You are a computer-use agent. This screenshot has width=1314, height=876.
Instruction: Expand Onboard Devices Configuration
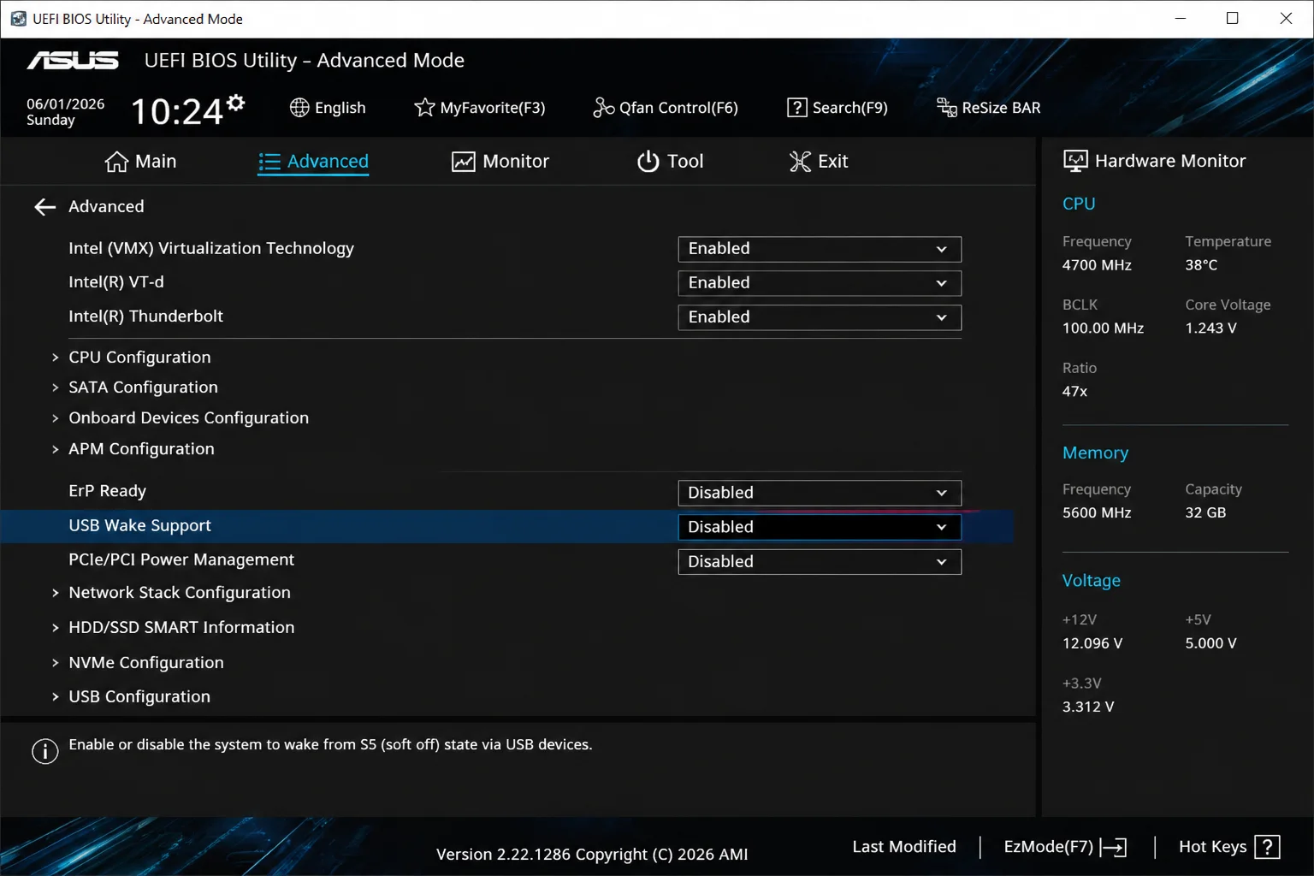pyautogui.click(x=188, y=417)
